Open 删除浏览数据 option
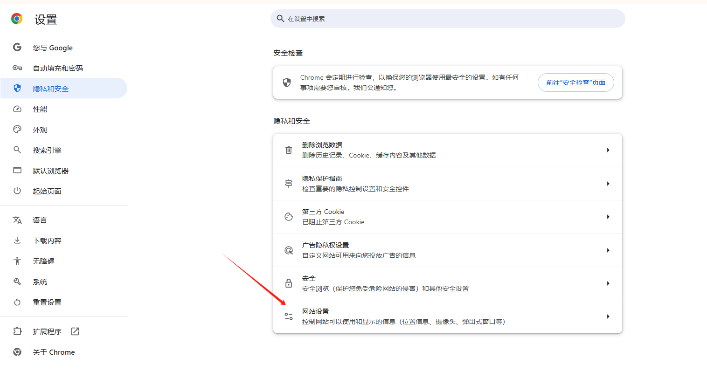 coord(448,150)
